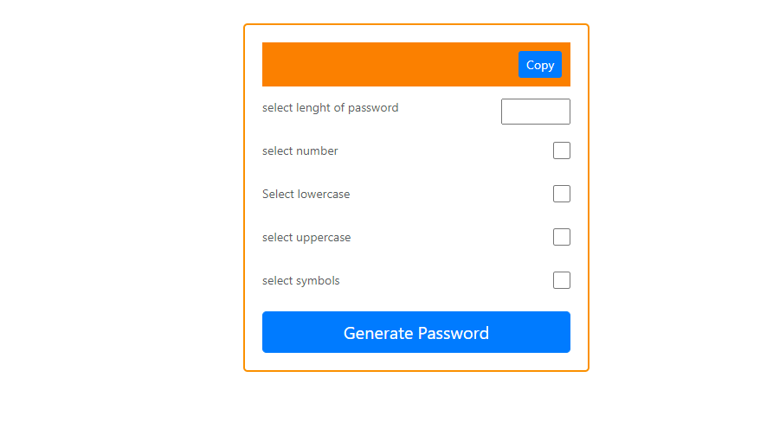
Task: Click the Generate Password button
Action: pyautogui.click(x=415, y=332)
